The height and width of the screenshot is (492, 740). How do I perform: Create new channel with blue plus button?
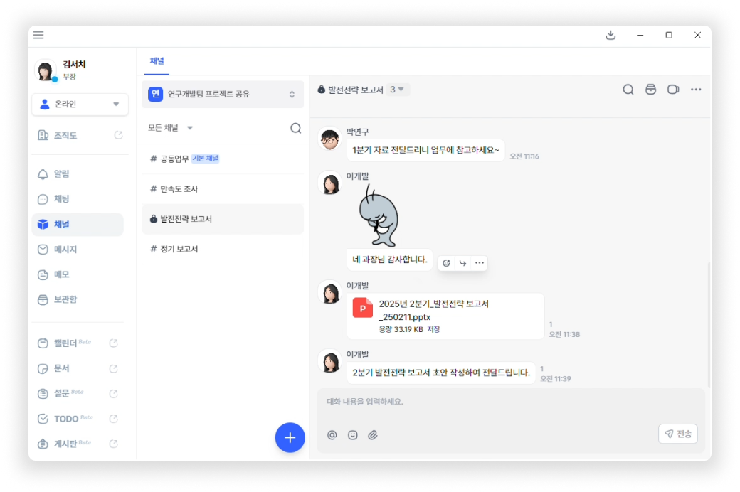(290, 437)
